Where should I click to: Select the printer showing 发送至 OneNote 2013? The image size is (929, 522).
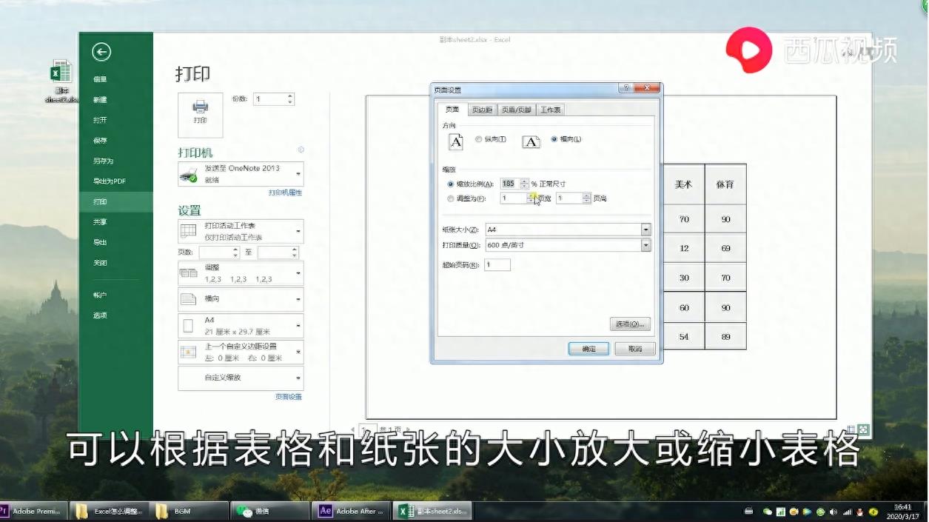[241, 173]
